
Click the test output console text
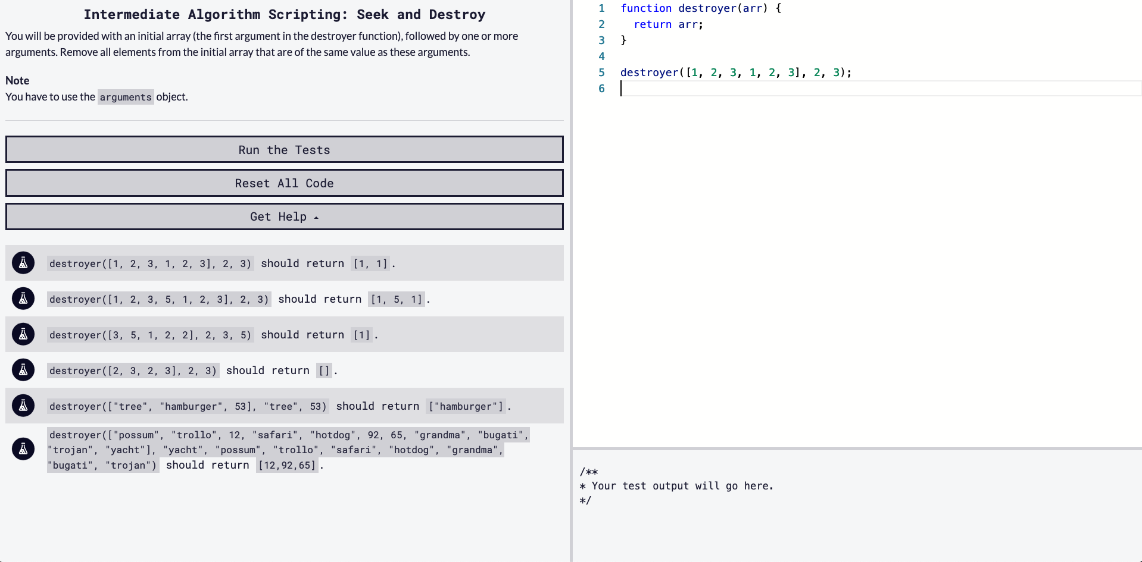click(676, 486)
